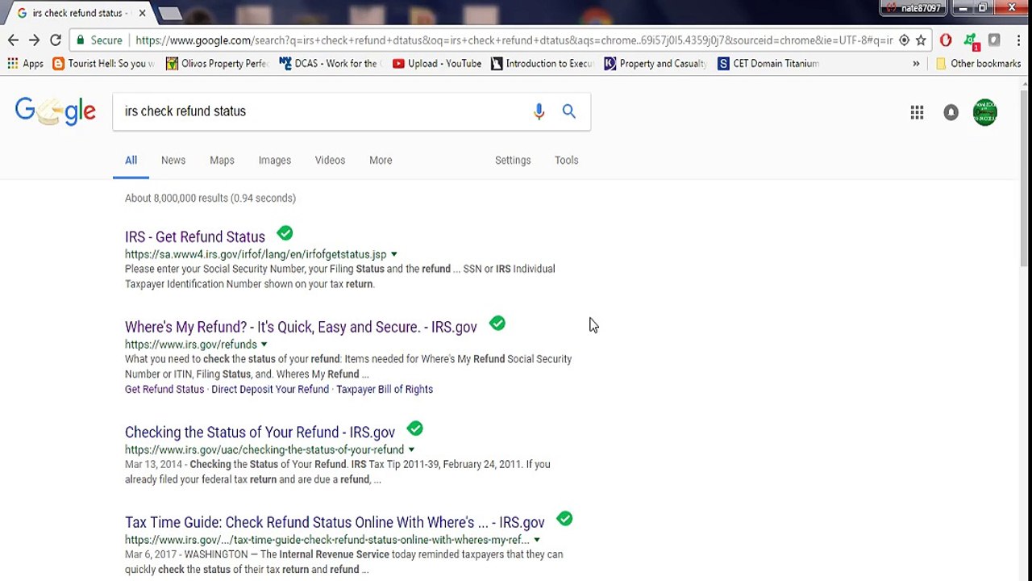Click the green check beside IRS - Get Refund Status
The height and width of the screenshot is (581, 1032).
285,233
